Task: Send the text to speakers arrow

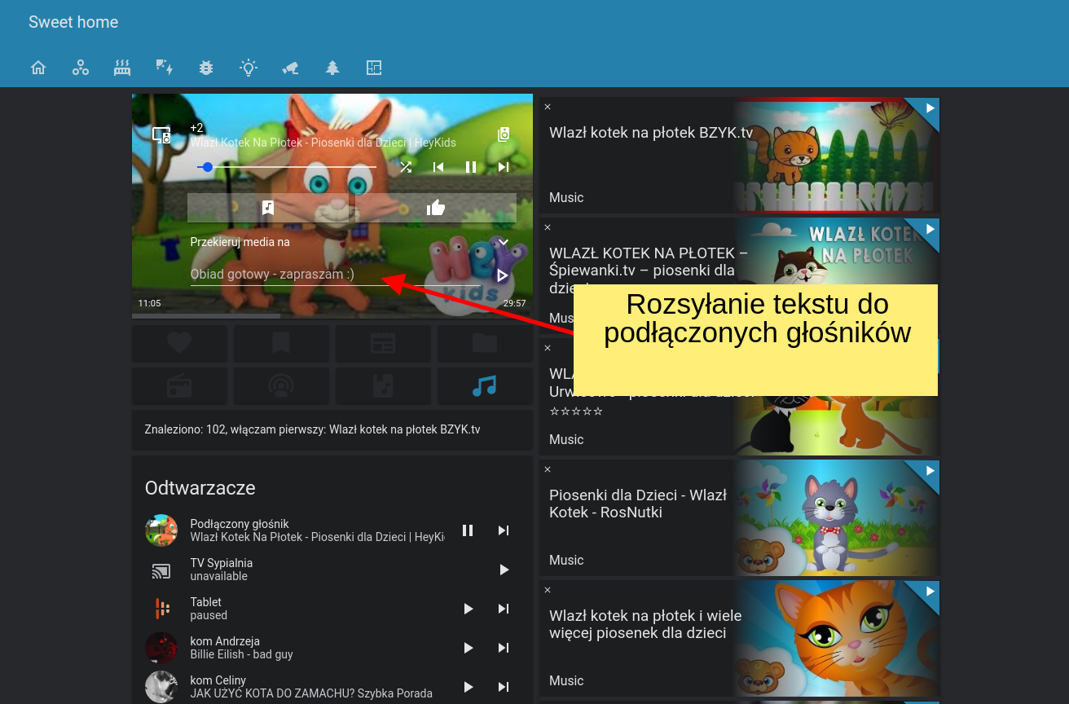Action: coord(503,275)
